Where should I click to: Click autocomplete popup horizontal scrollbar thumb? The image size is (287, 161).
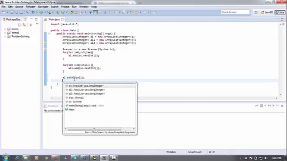(x=94, y=129)
